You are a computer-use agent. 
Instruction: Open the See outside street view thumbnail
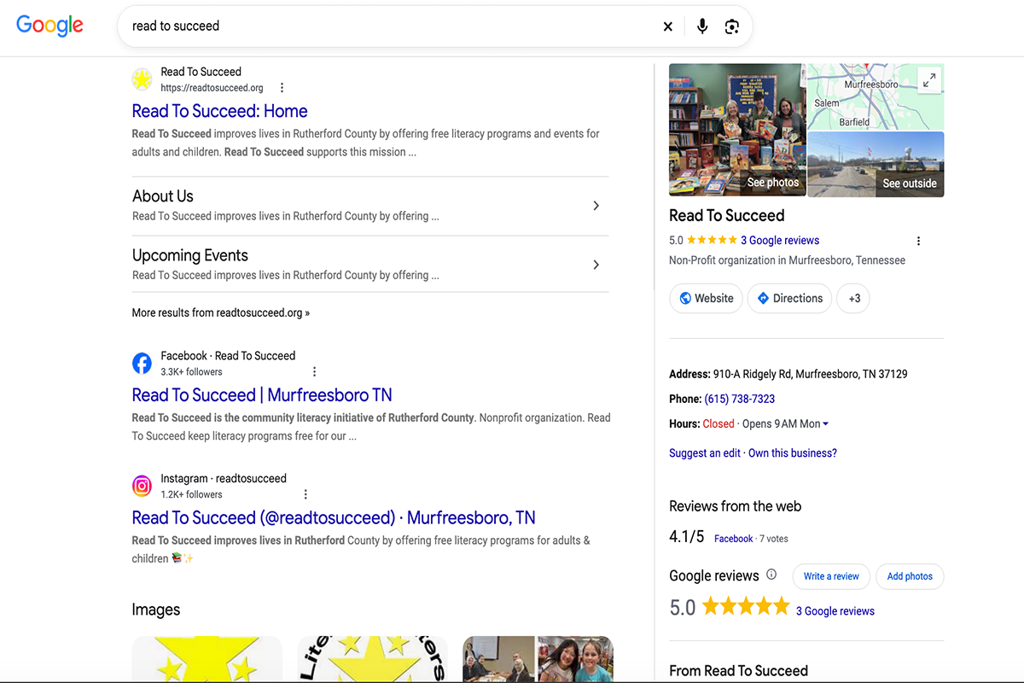pos(876,164)
